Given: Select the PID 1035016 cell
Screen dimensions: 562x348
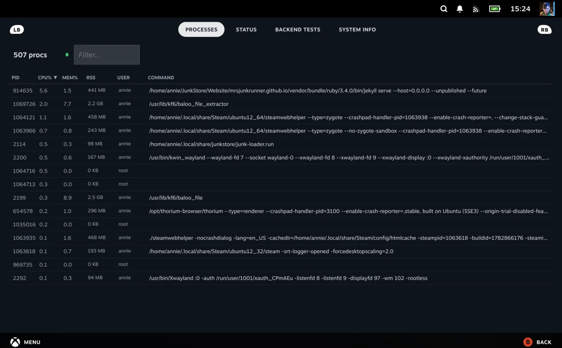Looking at the screenshot, I should click(x=24, y=225).
